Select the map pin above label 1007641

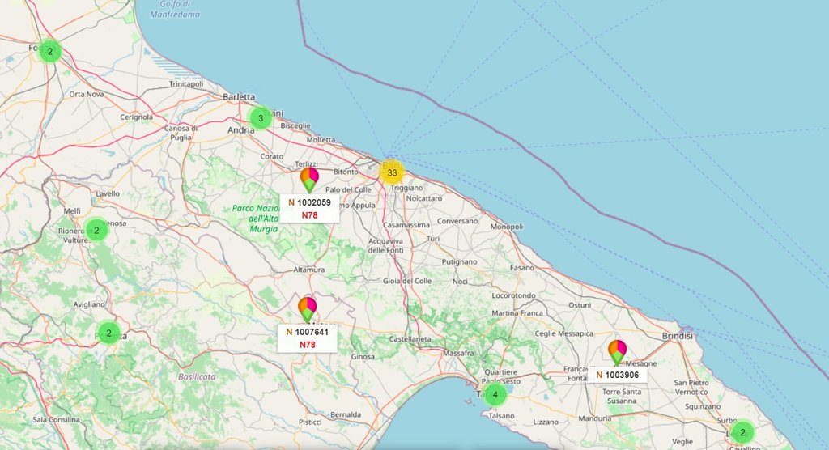coord(308,308)
